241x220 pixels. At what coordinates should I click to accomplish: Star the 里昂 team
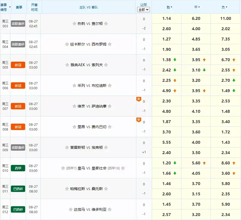pyautogui.click(x=74, y=127)
